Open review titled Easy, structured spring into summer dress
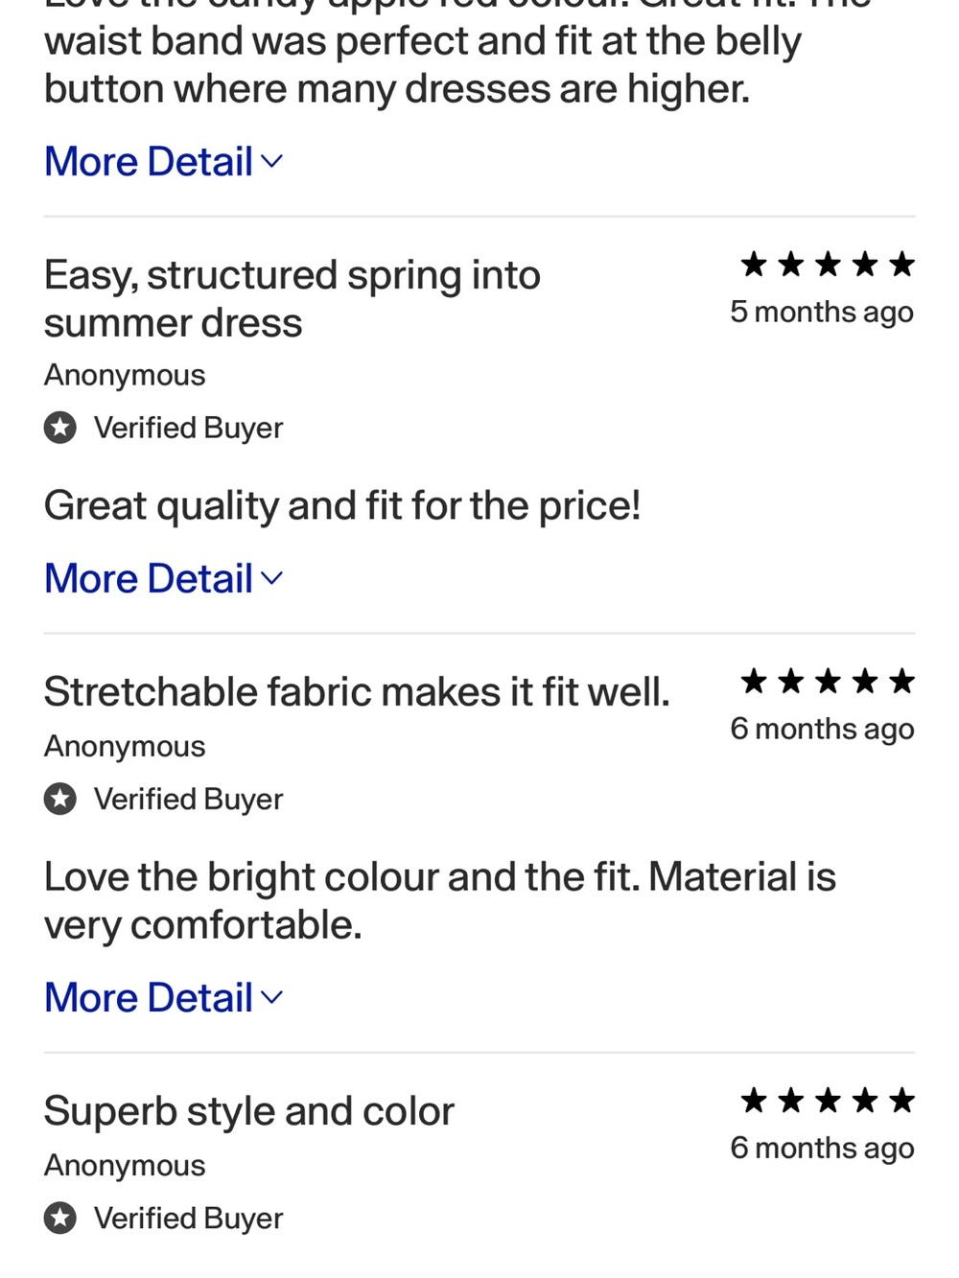959x1278 pixels. point(292,299)
